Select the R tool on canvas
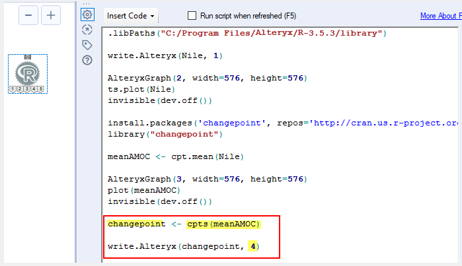The height and width of the screenshot is (266, 462). [27, 73]
